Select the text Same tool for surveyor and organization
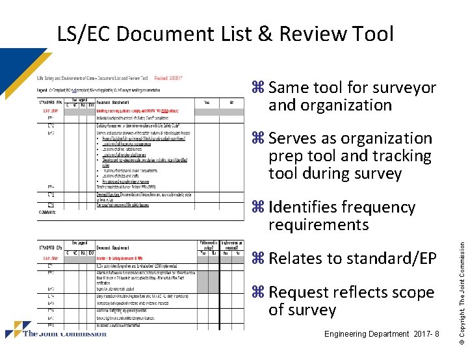Image resolution: width=468 pixels, height=351 pixels. pos(352,96)
